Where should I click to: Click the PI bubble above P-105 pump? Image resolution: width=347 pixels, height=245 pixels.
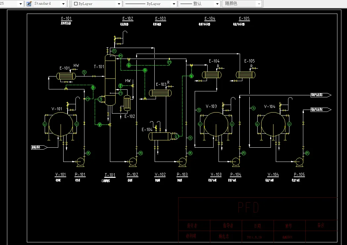pos(307,153)
